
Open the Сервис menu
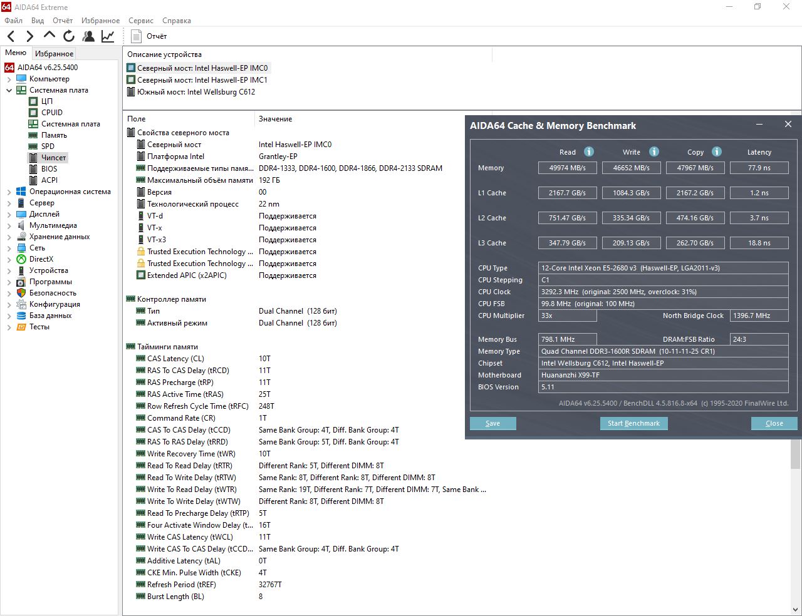pos(141,21)
